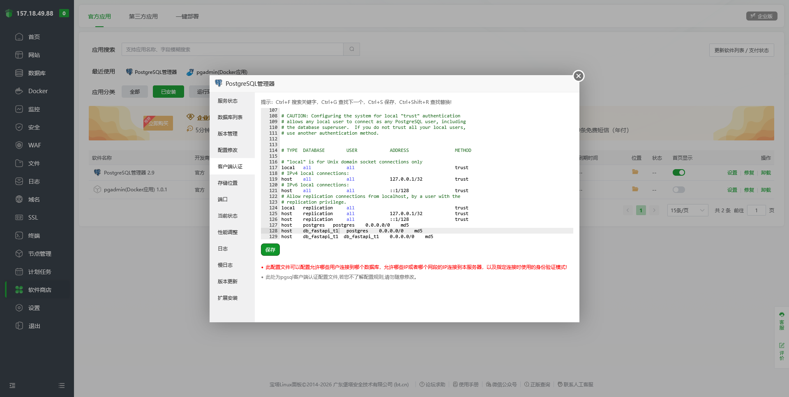Click the page number input in pagination
Viewport: 789px width, 397px height.
pyautogui.click(x=756, y=211)
